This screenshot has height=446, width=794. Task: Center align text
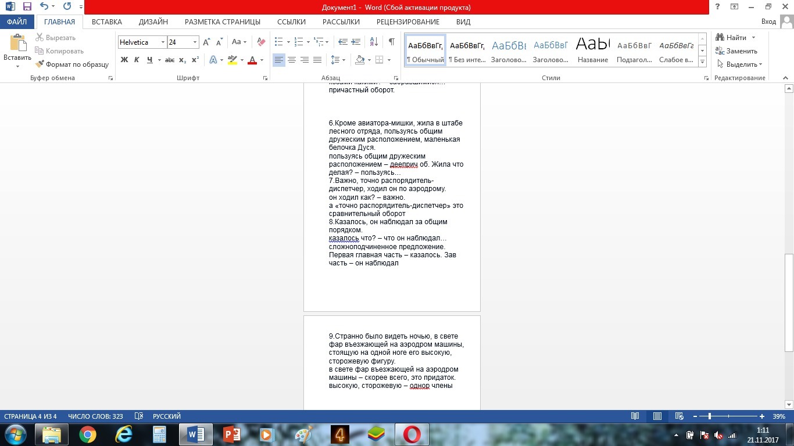coord(292,60)
